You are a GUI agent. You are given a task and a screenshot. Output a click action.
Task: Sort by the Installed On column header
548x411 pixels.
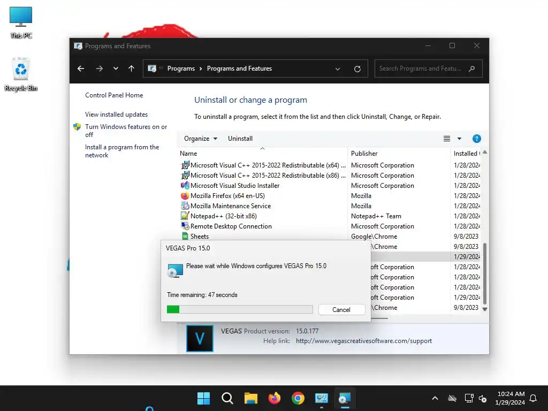(467, 154)
